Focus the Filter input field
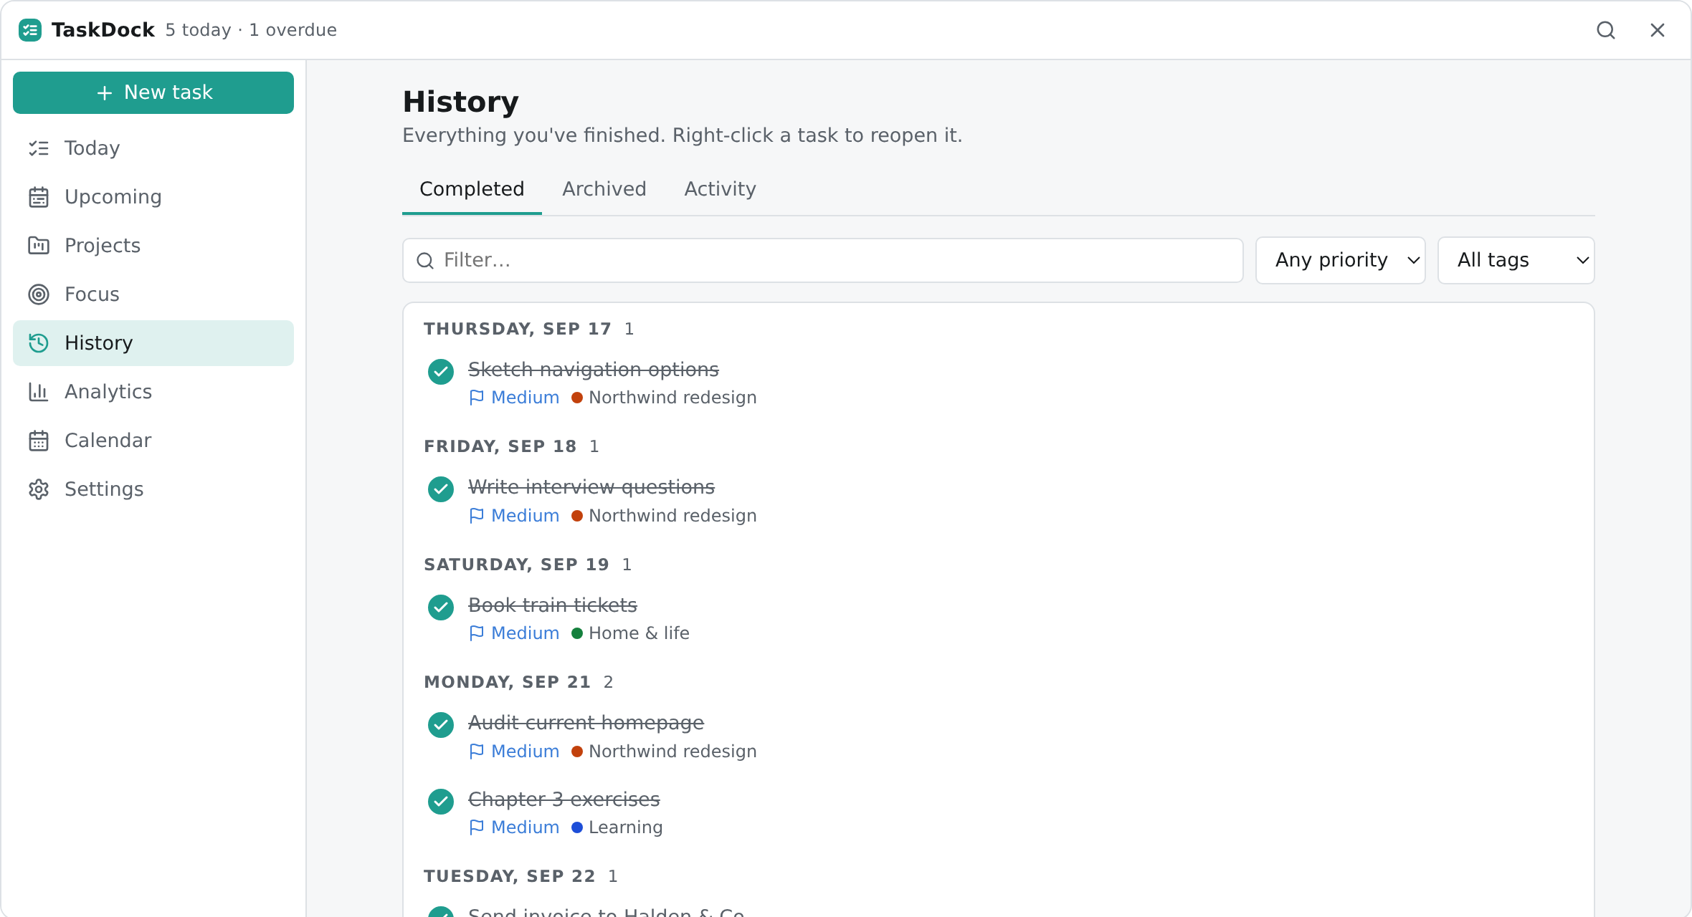The height and width of the screenshot is (917, 1692). (822, 260)
